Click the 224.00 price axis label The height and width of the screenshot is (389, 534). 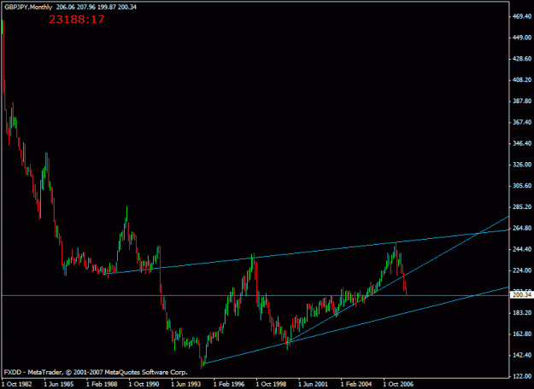524,270
